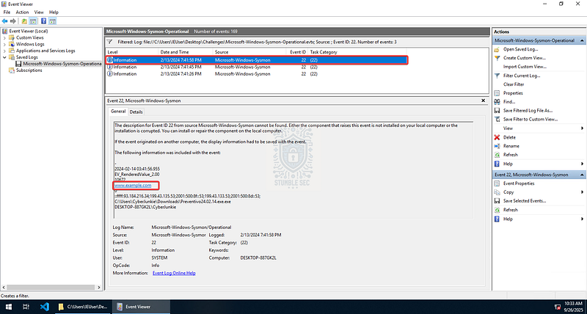Click the DESKTOP-887GK2L computer value
The image size is (587, 314).
[258, 258]
